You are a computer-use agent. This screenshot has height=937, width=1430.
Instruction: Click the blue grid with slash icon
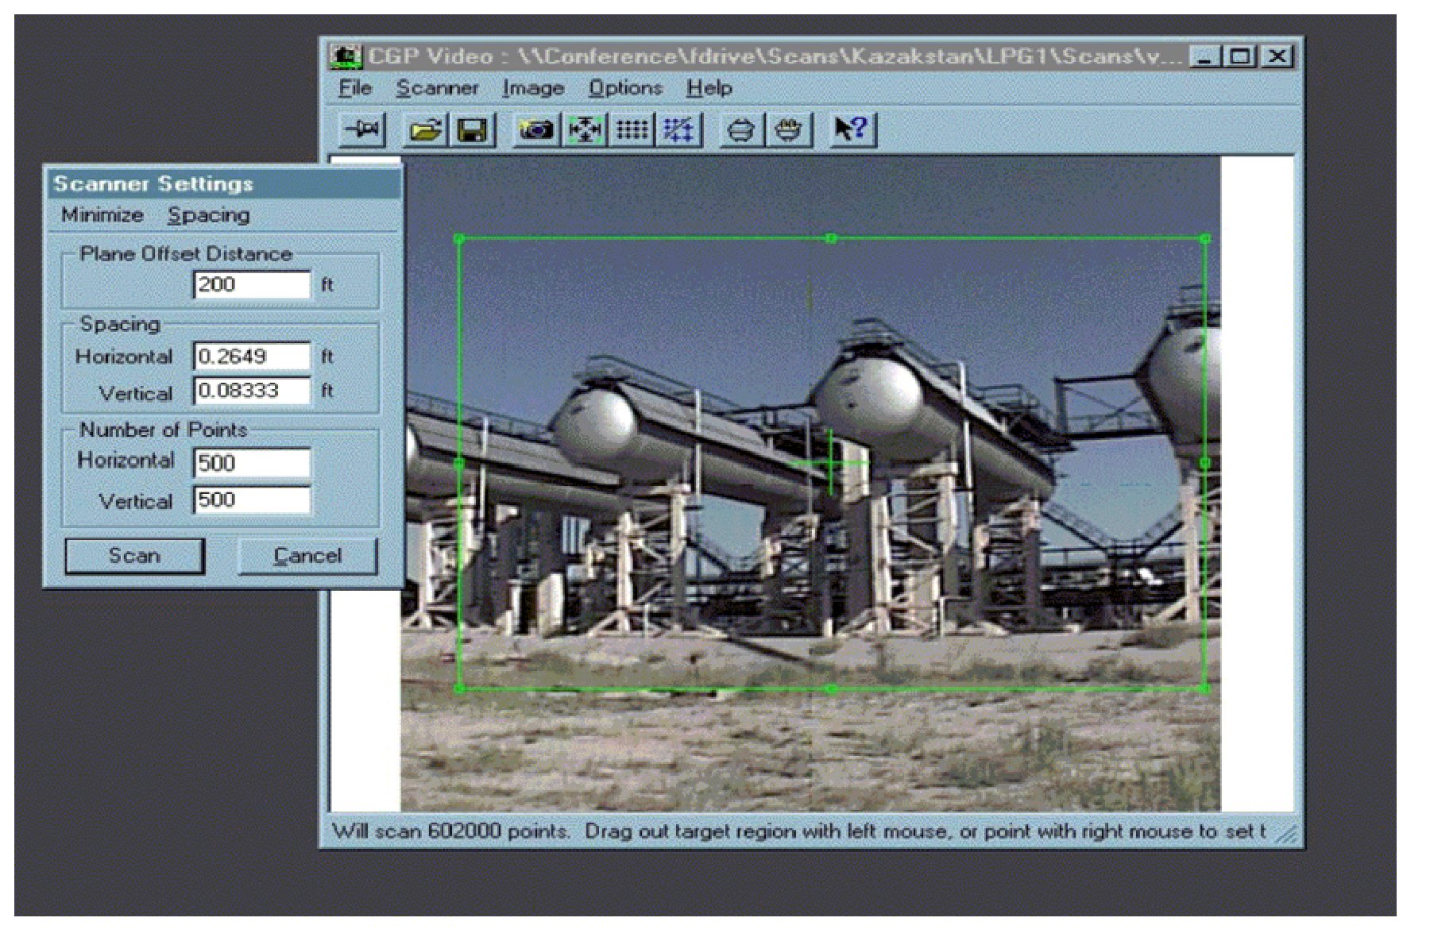(x=678, y=129)
